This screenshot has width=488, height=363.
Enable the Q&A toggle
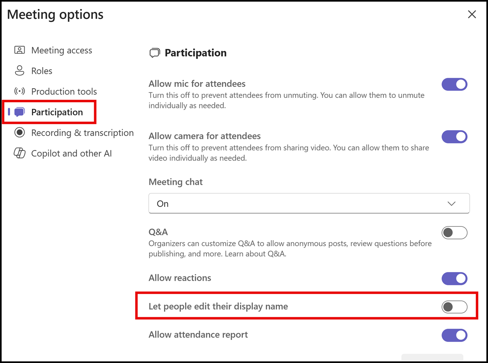click(x=454, y=233)
